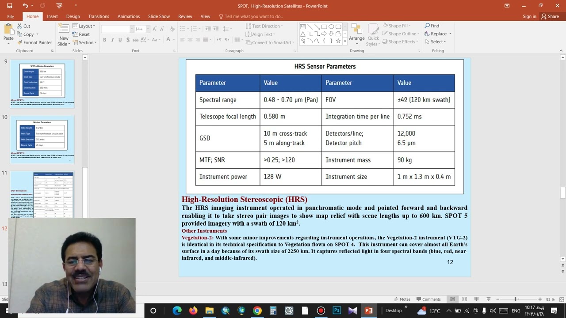Open Microsoft Edge from the taskbar

click(x=177, y=310)
